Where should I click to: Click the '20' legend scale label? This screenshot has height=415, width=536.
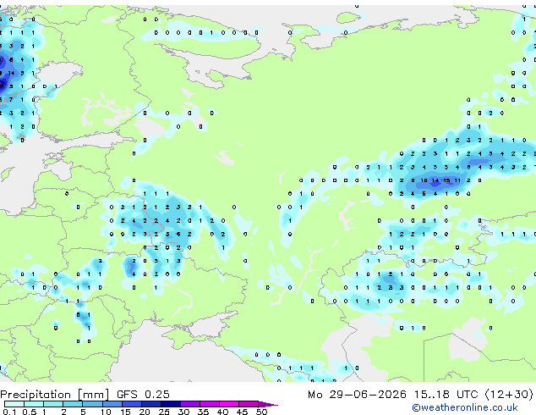pyautogui.click(x=145, y=412)
